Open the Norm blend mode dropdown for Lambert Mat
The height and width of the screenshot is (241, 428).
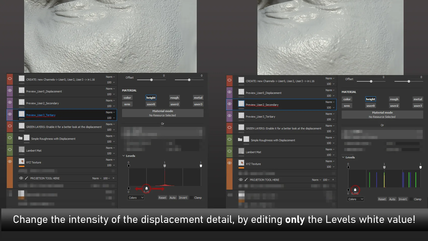click(110, 148)
